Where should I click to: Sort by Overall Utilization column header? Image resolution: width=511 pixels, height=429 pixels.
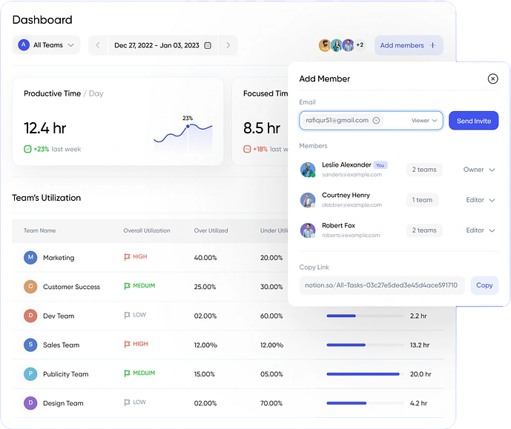146,230
